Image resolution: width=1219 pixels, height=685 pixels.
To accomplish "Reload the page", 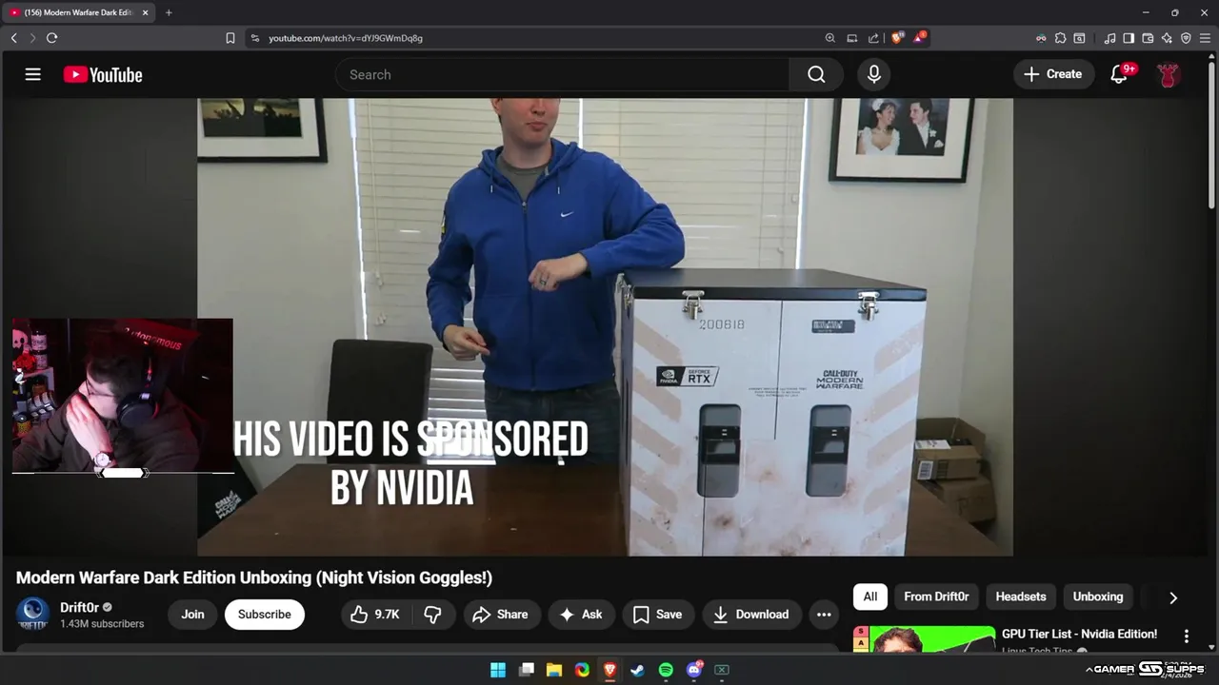I will (x=51, y=38).
